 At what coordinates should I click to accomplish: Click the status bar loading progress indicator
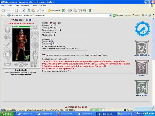pos(98,110)
